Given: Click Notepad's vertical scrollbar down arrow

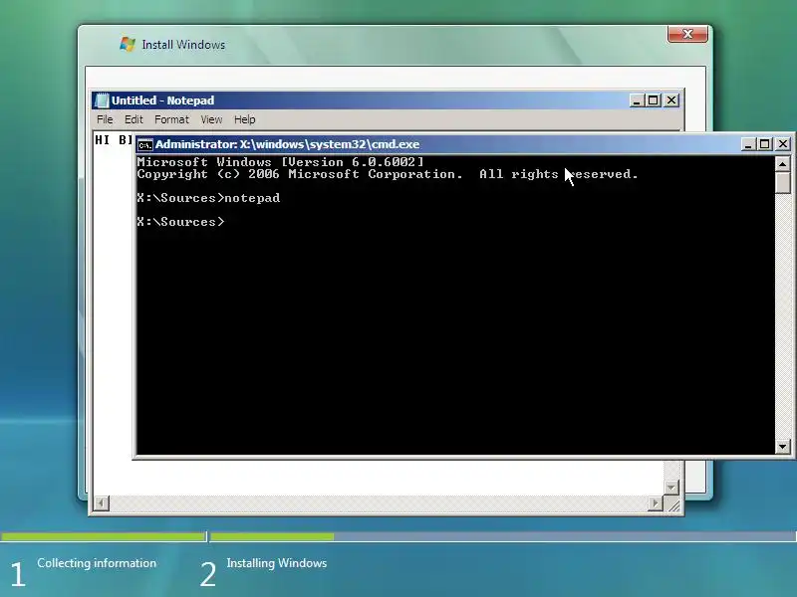Looking at the screenshot, I should click(x=671, y=488).
